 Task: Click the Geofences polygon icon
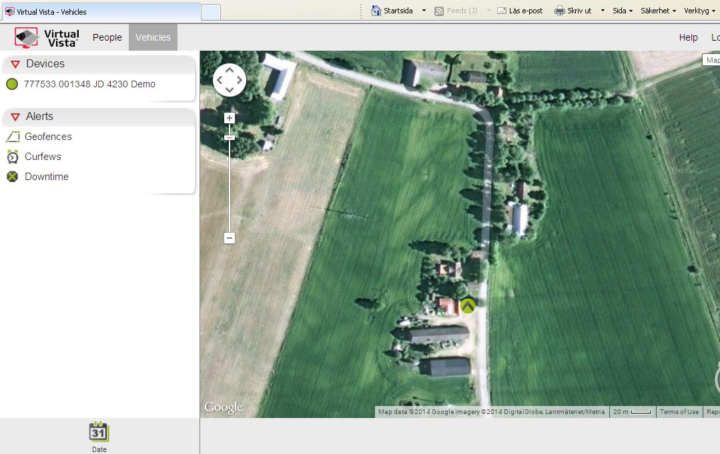coord(13,137)
